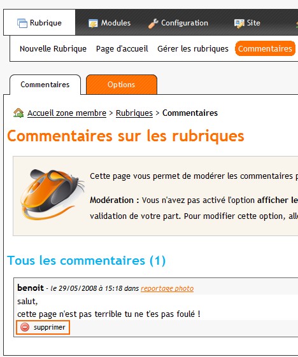Open the Configuration menu
Viewport: 298px width, 357px height.
tap(178, 23)
